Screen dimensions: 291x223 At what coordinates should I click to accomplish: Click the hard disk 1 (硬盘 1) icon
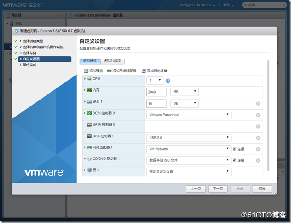89,101
